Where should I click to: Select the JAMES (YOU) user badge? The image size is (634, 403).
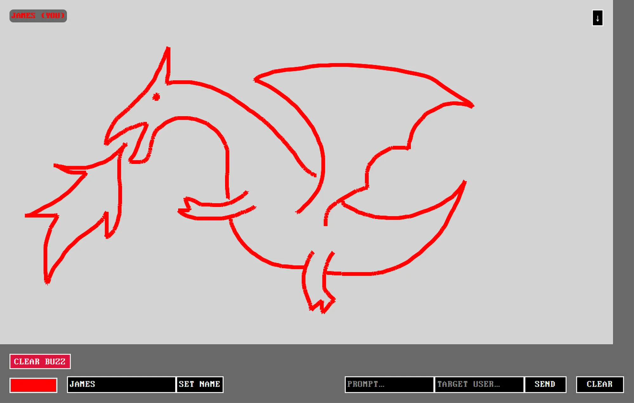(x=38, y=16)
